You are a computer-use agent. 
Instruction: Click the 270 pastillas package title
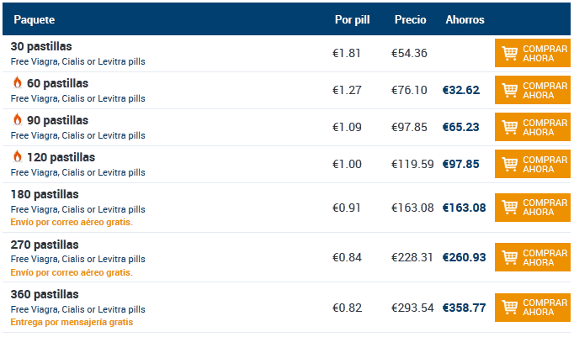tap(45, 245)
